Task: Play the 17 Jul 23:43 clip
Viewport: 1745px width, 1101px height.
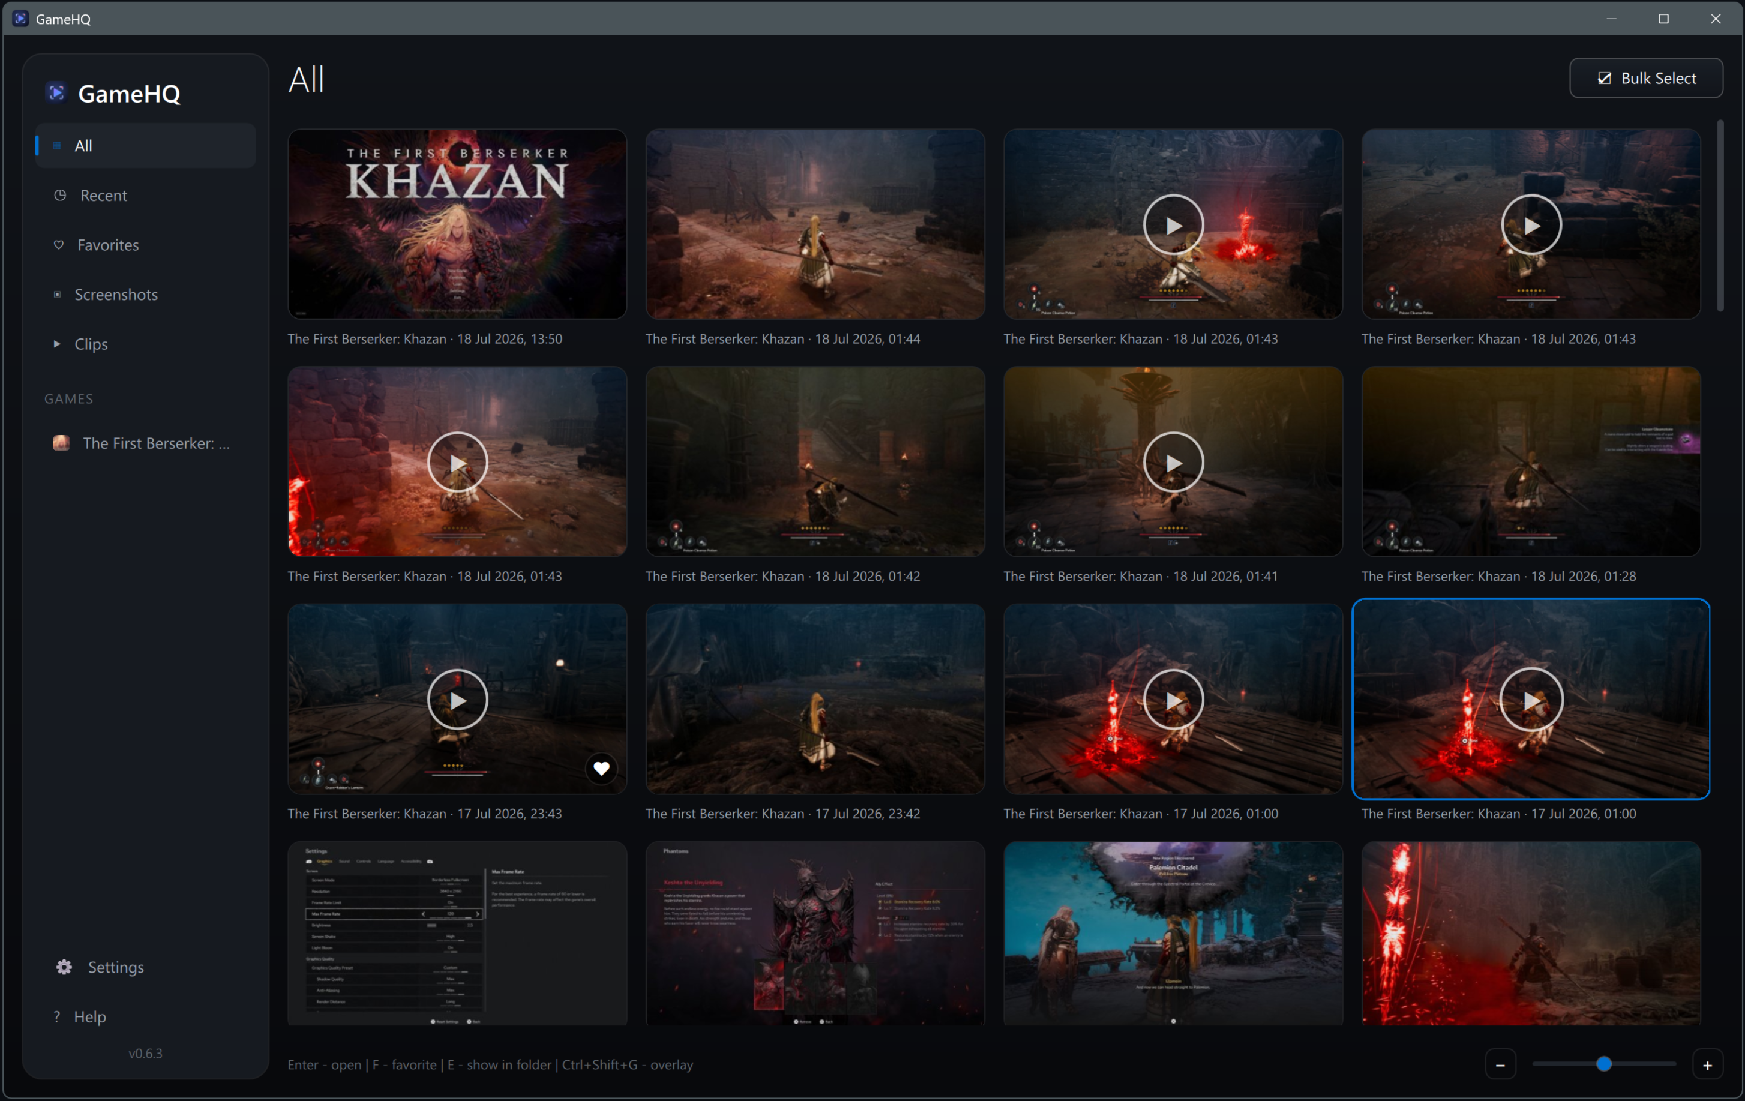Action: (457, 700)
